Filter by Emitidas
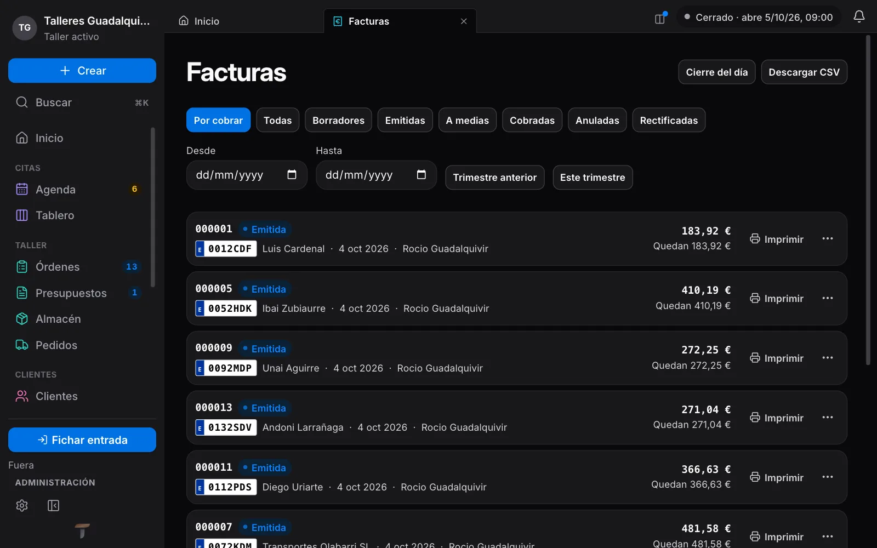 pos(405,120)
